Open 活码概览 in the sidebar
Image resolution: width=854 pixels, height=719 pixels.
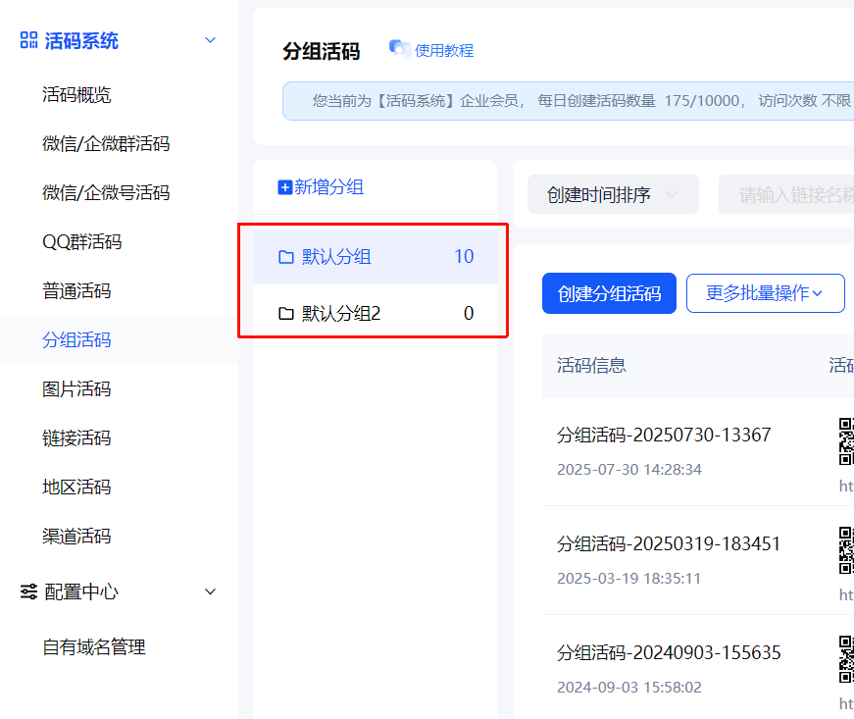76,95
